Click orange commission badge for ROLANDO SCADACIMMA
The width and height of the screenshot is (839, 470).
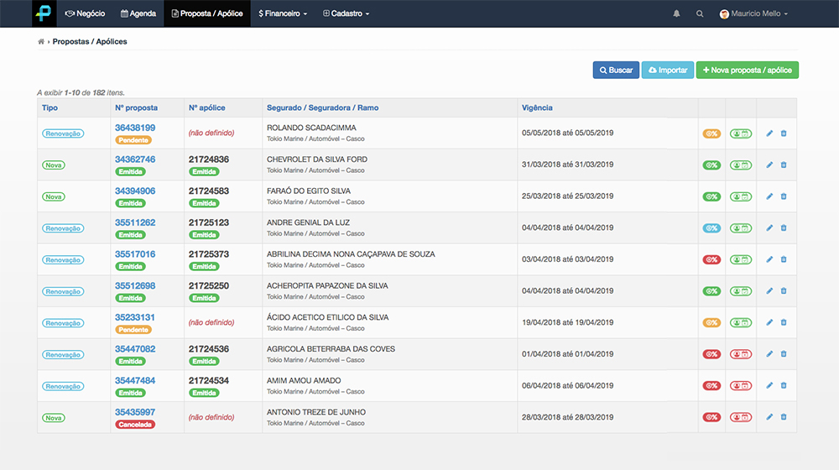point(711,133)
